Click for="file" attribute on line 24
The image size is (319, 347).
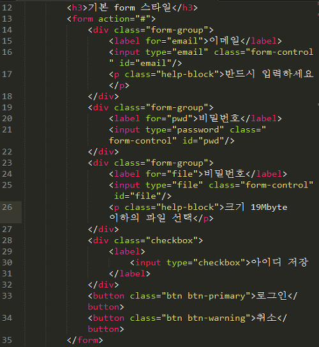(x=172, y=174)
